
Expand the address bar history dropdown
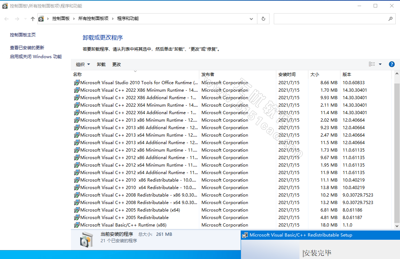251,19
